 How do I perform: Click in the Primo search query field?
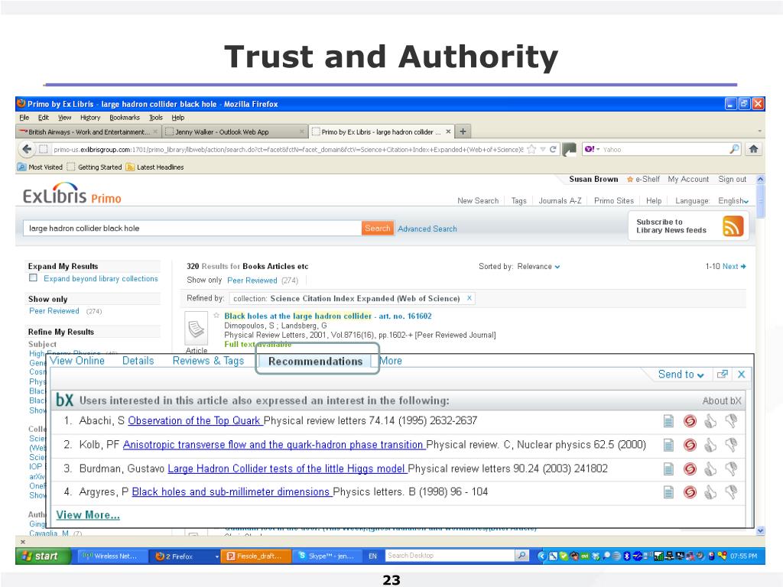[192, 228]
